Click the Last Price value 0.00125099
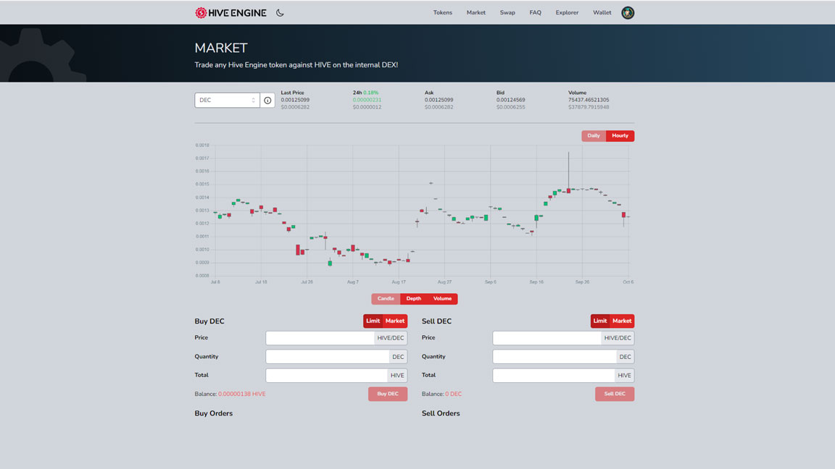The width and height of the screenshot is (835, 469). pyautogui.click(x=295, y=100)
